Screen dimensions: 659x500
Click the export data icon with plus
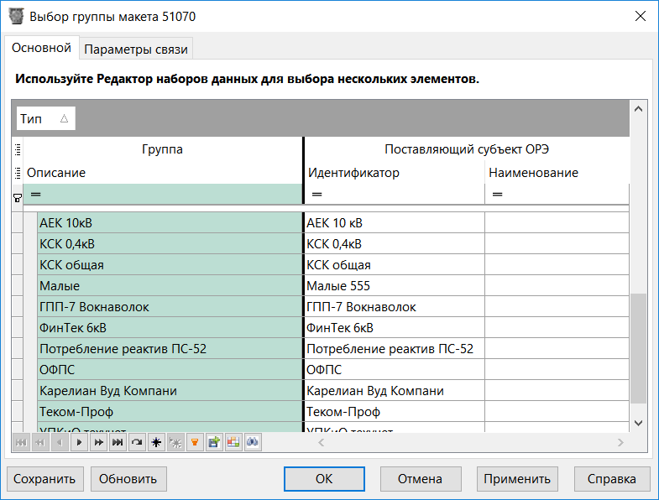pos(213,442)
